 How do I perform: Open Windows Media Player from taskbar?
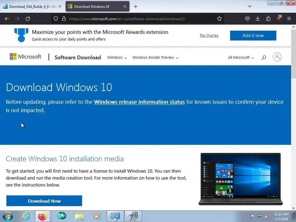click(x=97, y=216)
